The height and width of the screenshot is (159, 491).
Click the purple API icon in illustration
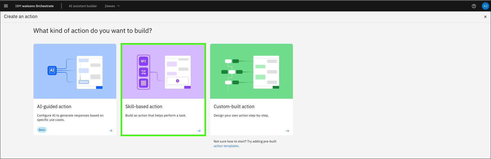point(143,61)
